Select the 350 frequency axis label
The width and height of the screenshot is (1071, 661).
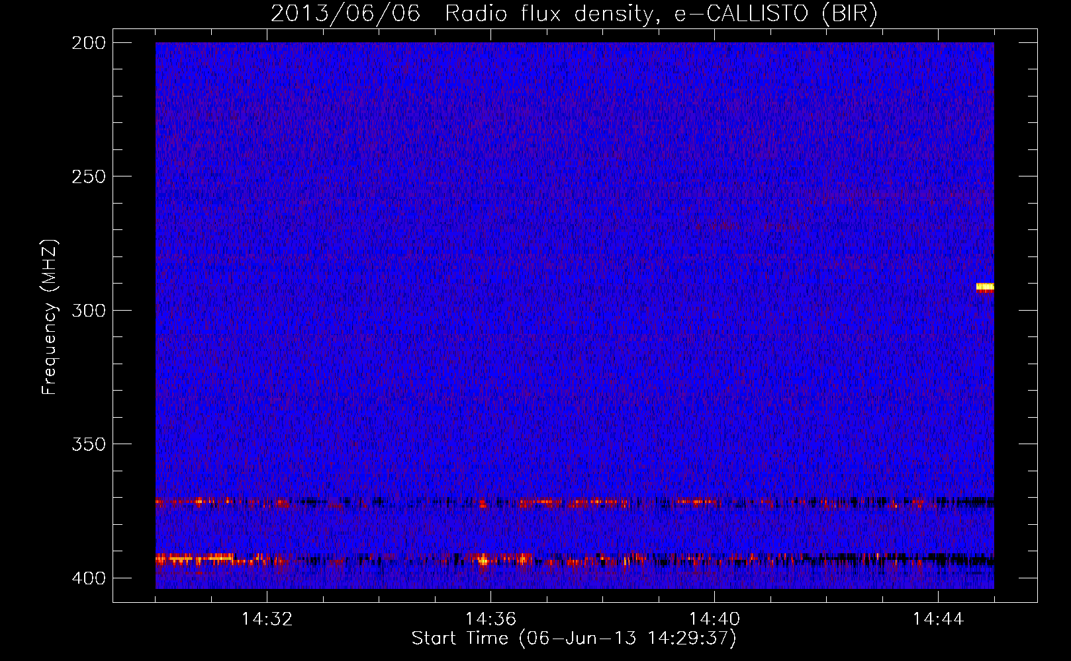[88, 444]
